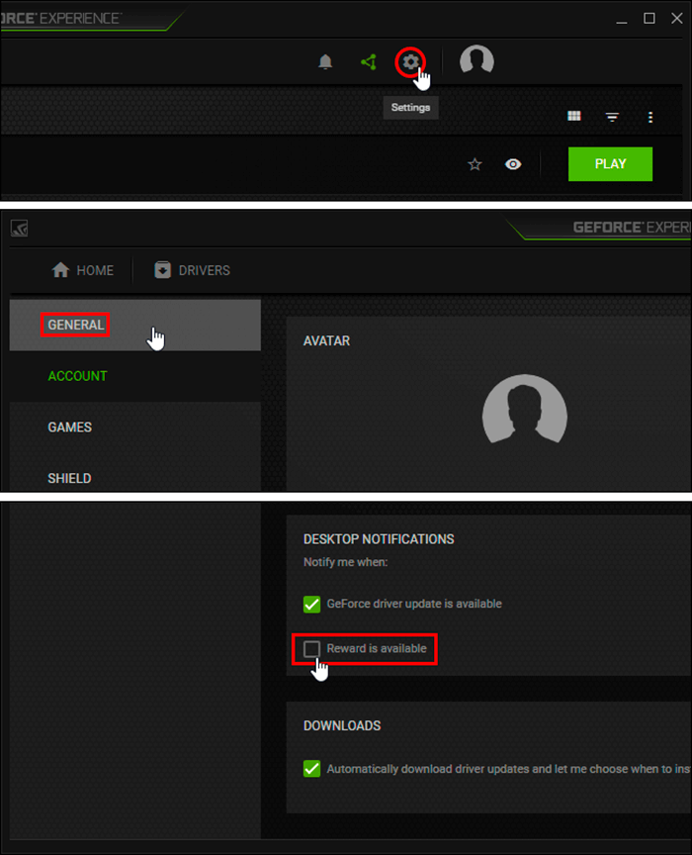Click the large avatar picture under AVATAR
Screen dimensions: 692x855
525,409
